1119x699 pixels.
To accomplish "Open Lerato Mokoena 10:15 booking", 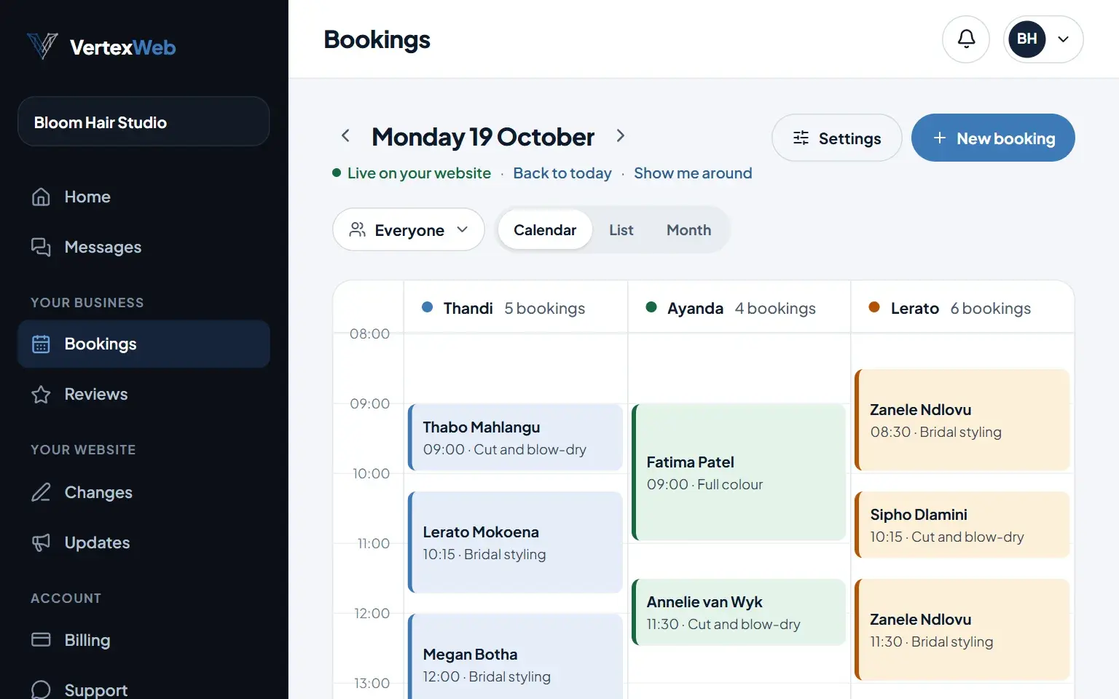I will pyautogui.click(x=516, y=542).
